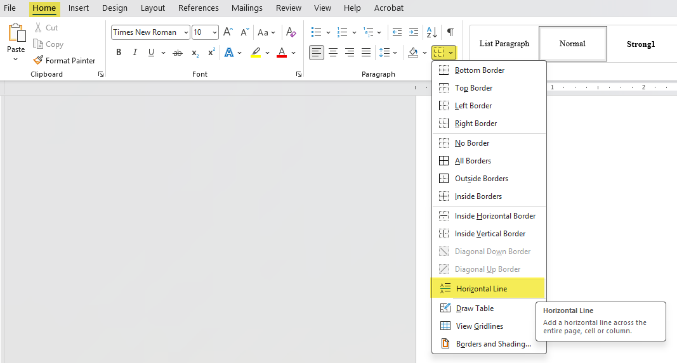
Task: Clear all formatting with the eraser A icon
Action: [291, 32]
